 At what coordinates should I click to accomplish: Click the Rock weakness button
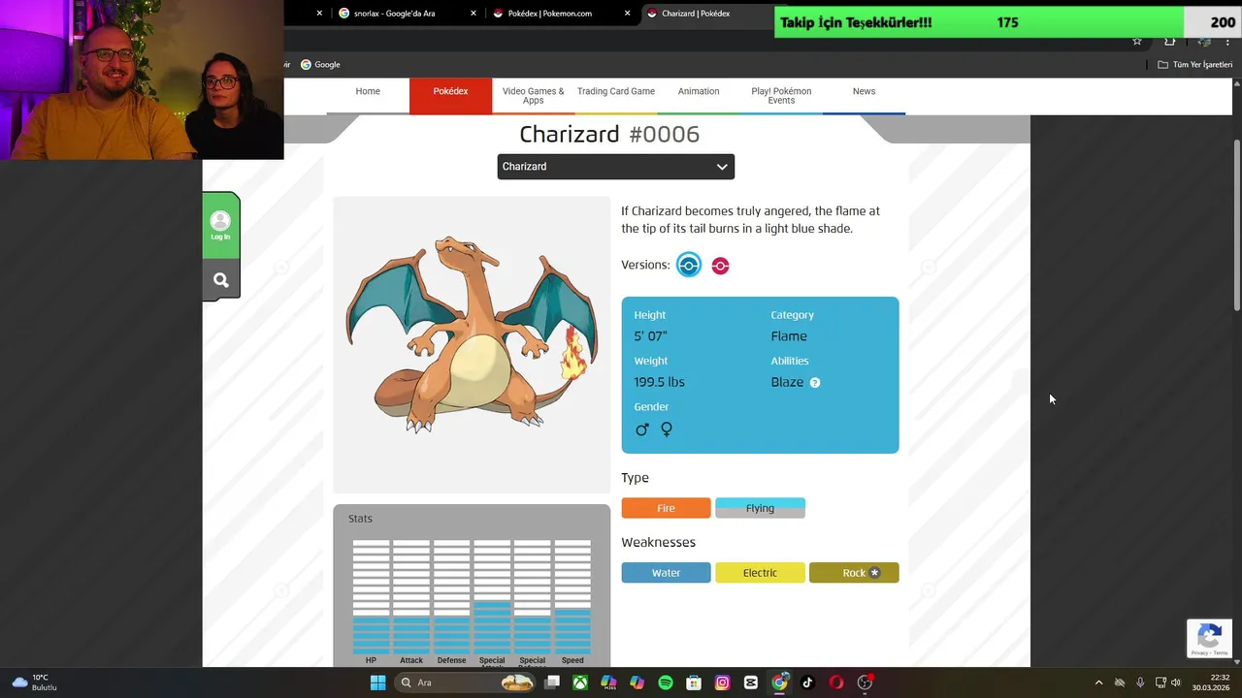854,573
